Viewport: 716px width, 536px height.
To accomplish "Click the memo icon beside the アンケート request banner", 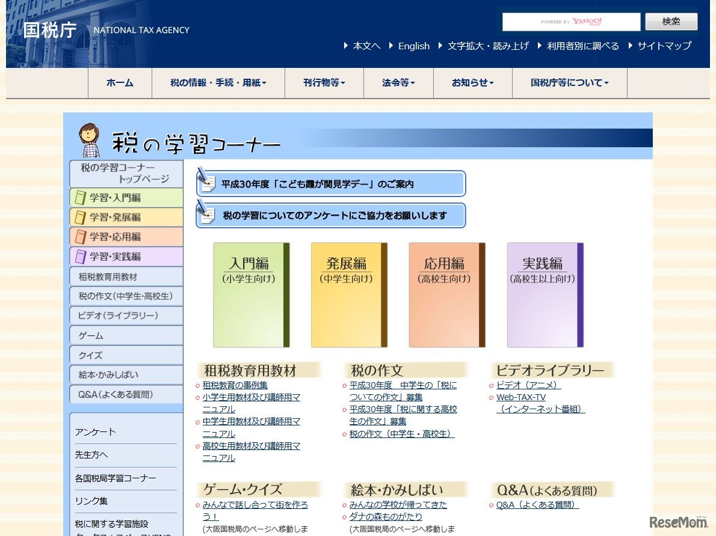I will coord(208,215).
